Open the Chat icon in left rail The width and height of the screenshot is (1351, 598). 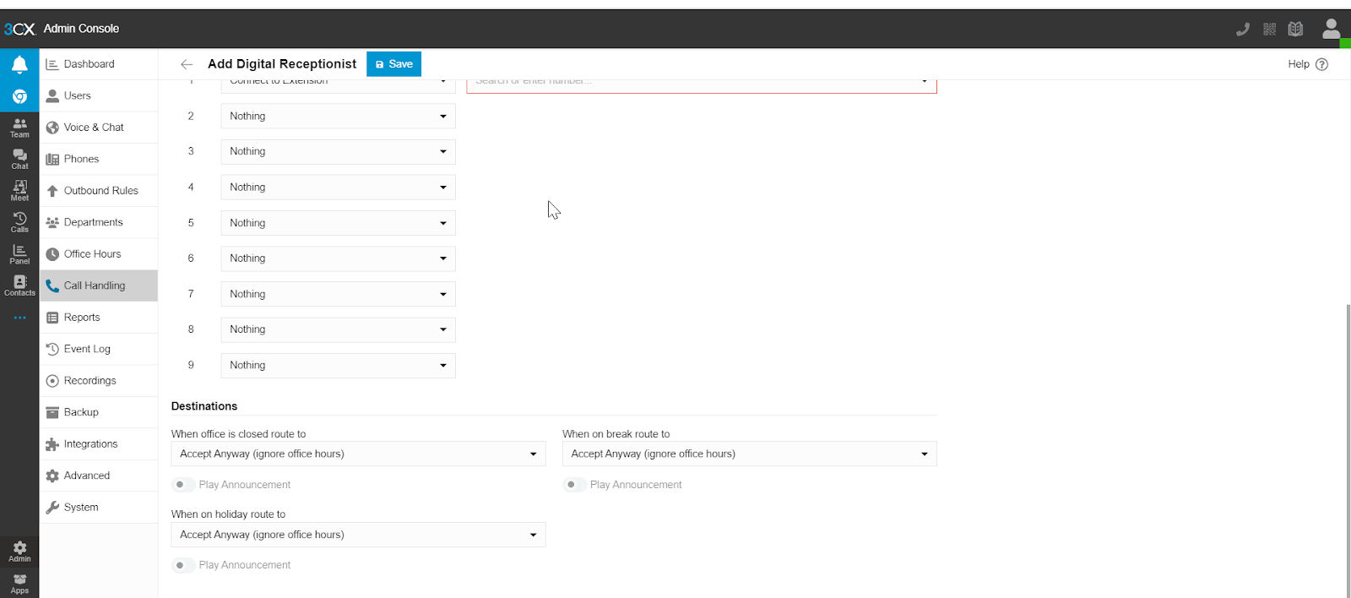(19, 159)
